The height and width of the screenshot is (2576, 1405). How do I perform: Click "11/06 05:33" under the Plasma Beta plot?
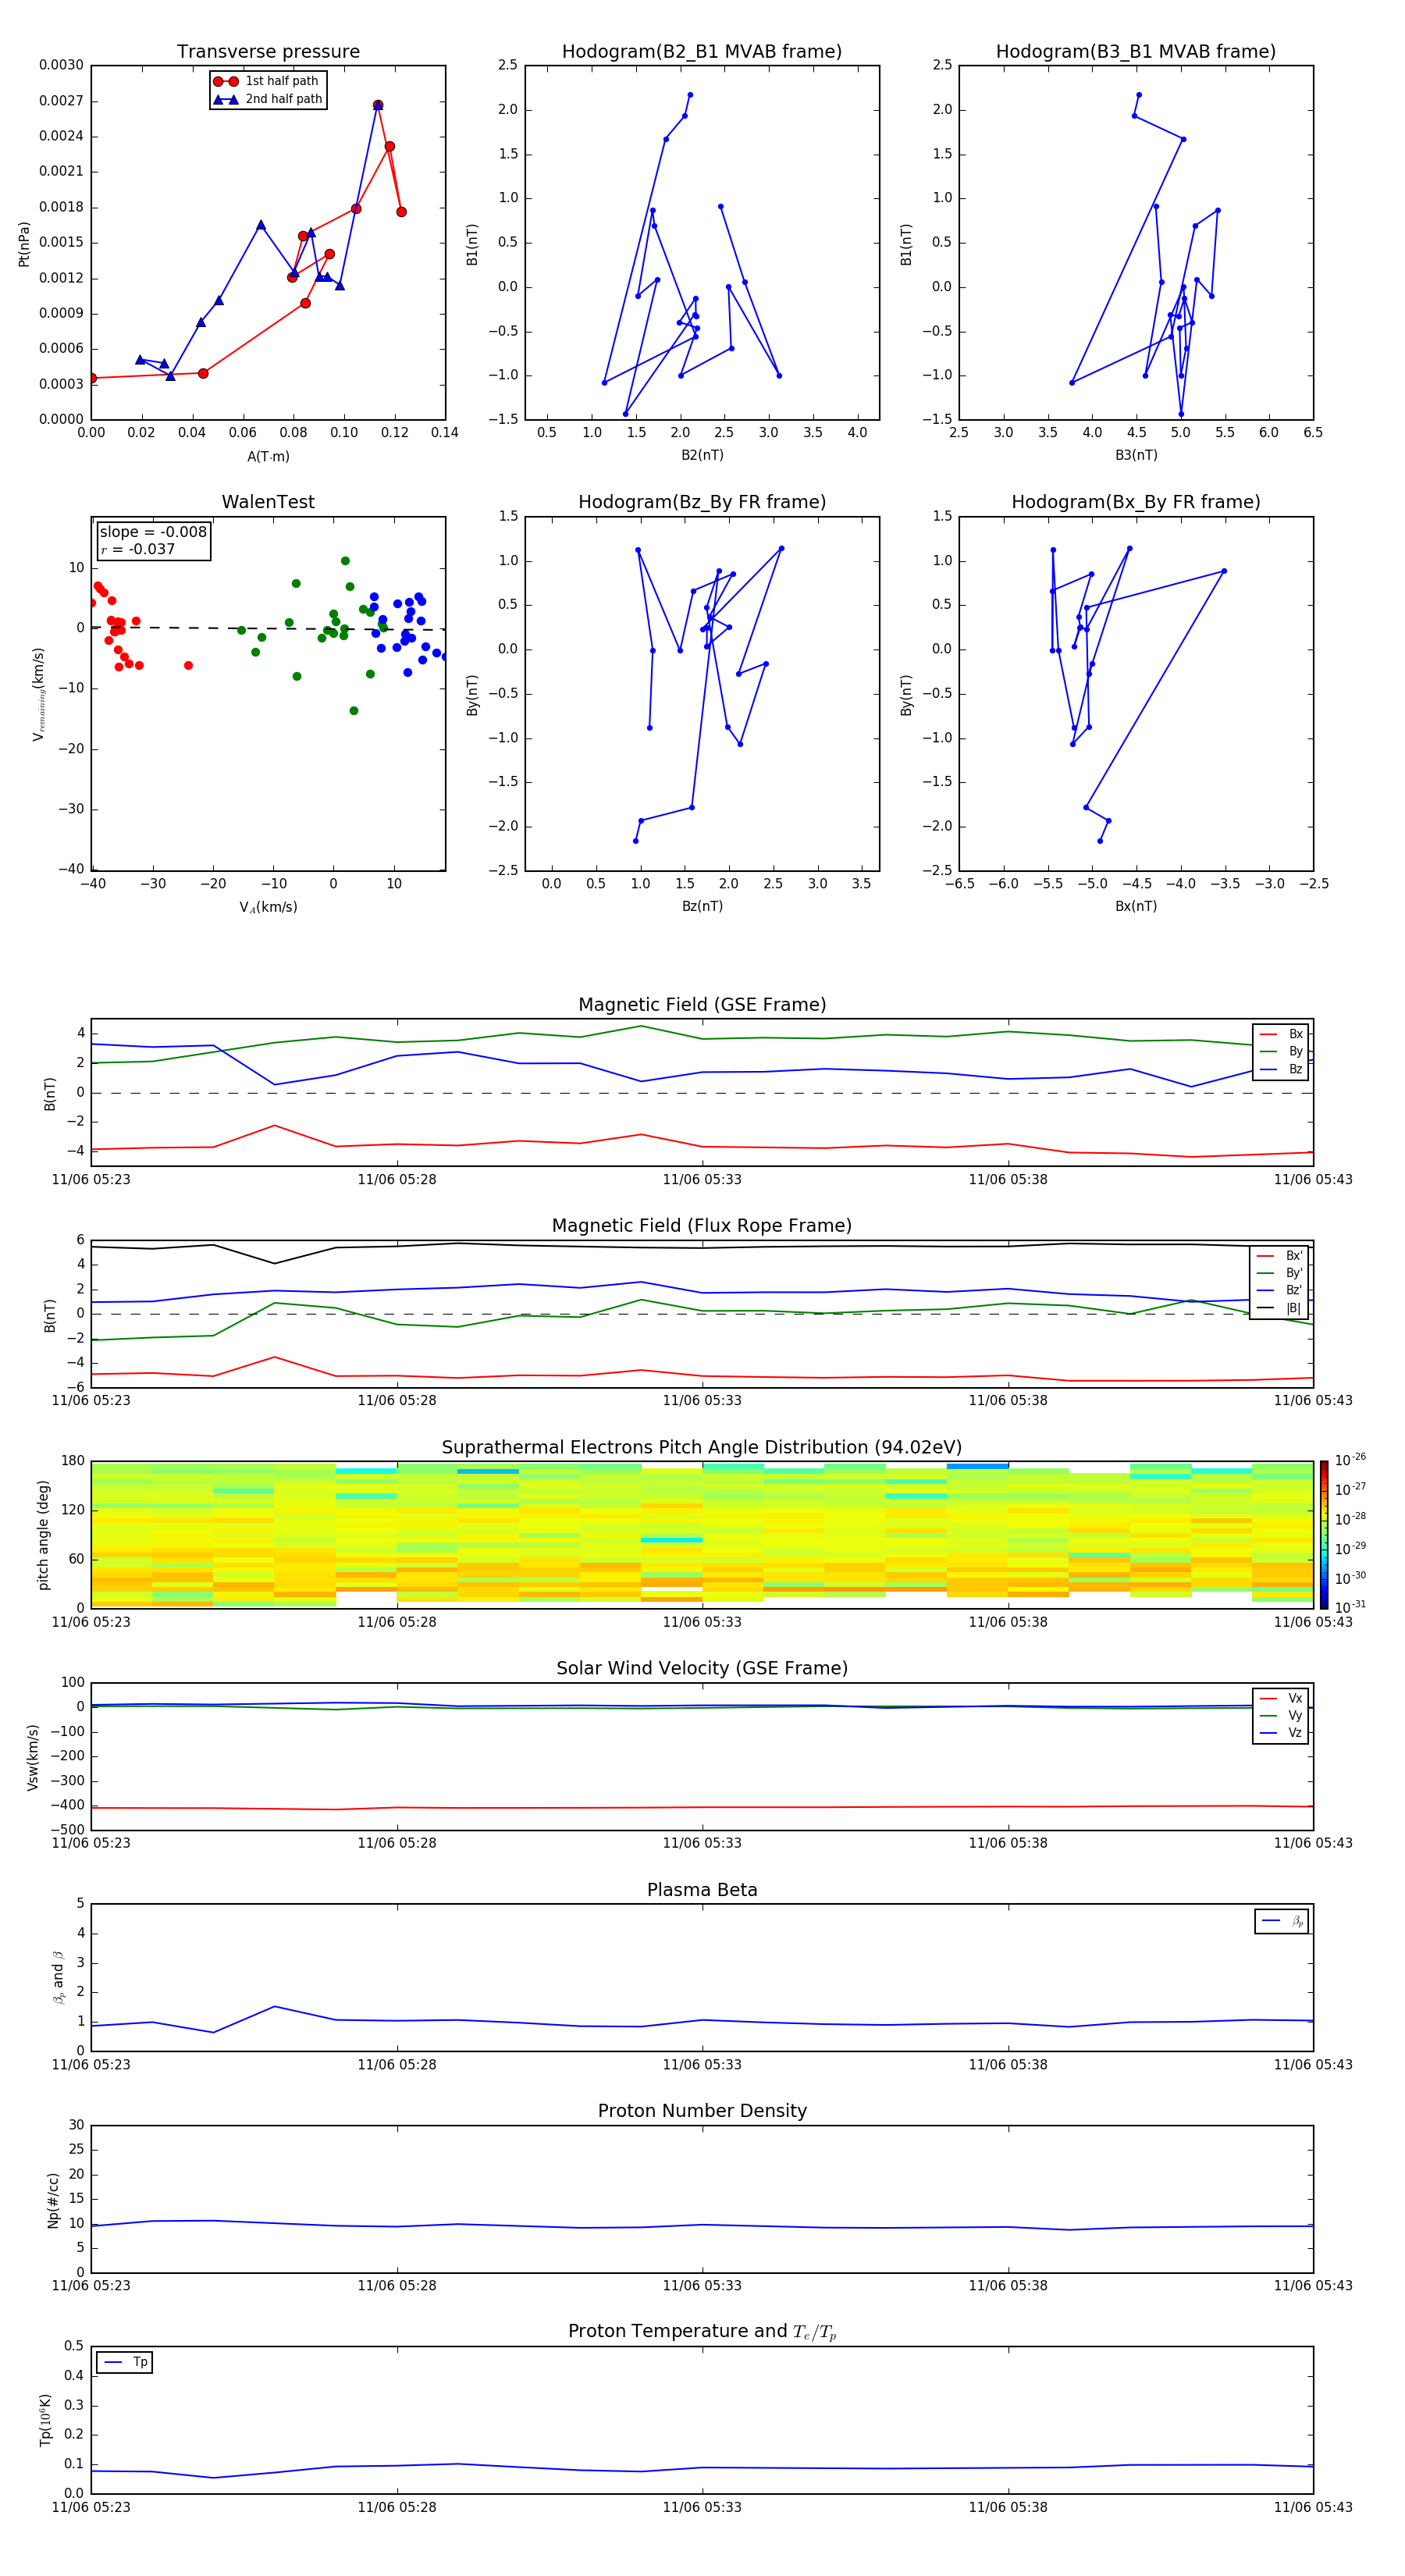pos(702,2065)
